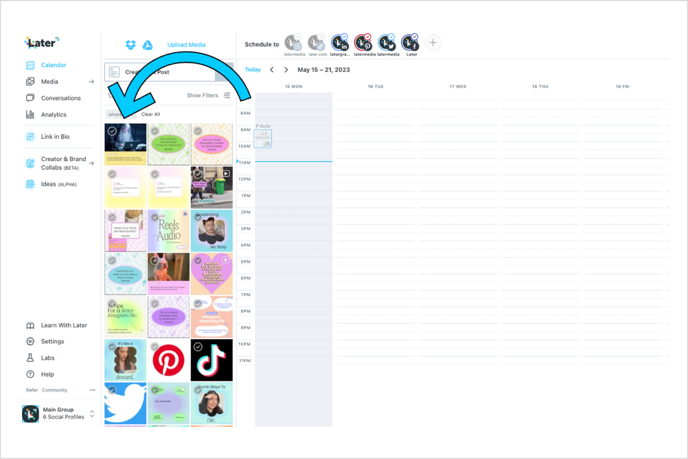This screenshot has width=688, height=459.
Task: Click the Upload Media link
Action: coord(187,45)
